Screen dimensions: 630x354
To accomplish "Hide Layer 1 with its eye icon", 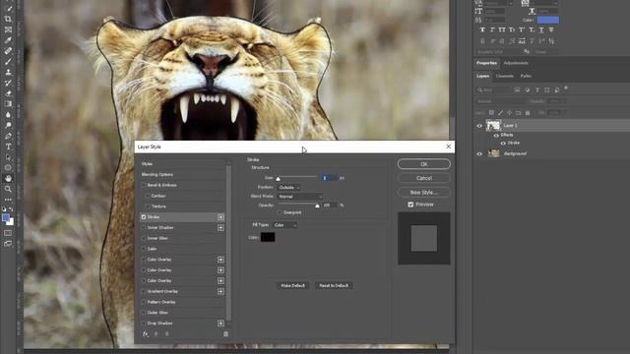I will tap(479, 126).
